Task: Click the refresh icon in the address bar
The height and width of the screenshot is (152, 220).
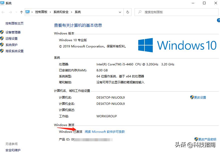Action: pyautogui.click(x=127, y=12)
